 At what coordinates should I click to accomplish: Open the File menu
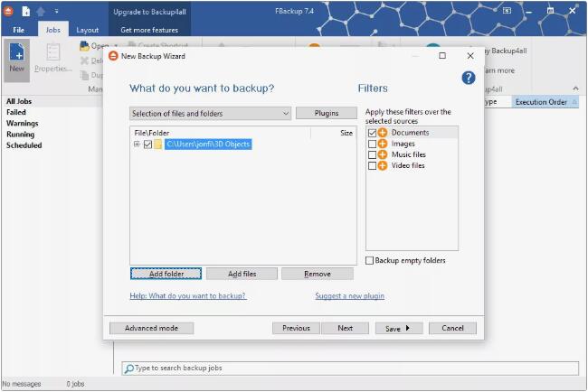18,30
